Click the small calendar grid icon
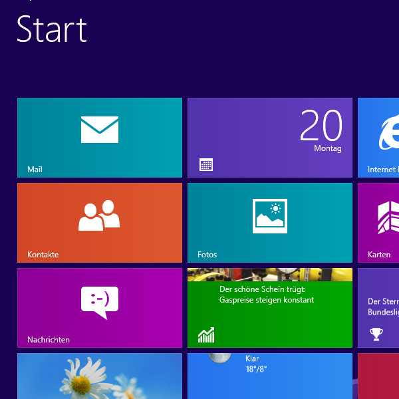The image size is (399, 399). (206, 165)
